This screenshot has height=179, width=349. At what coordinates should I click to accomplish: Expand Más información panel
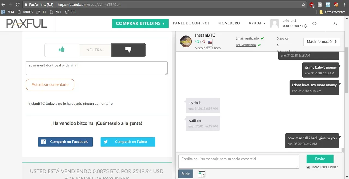[322, 42]
